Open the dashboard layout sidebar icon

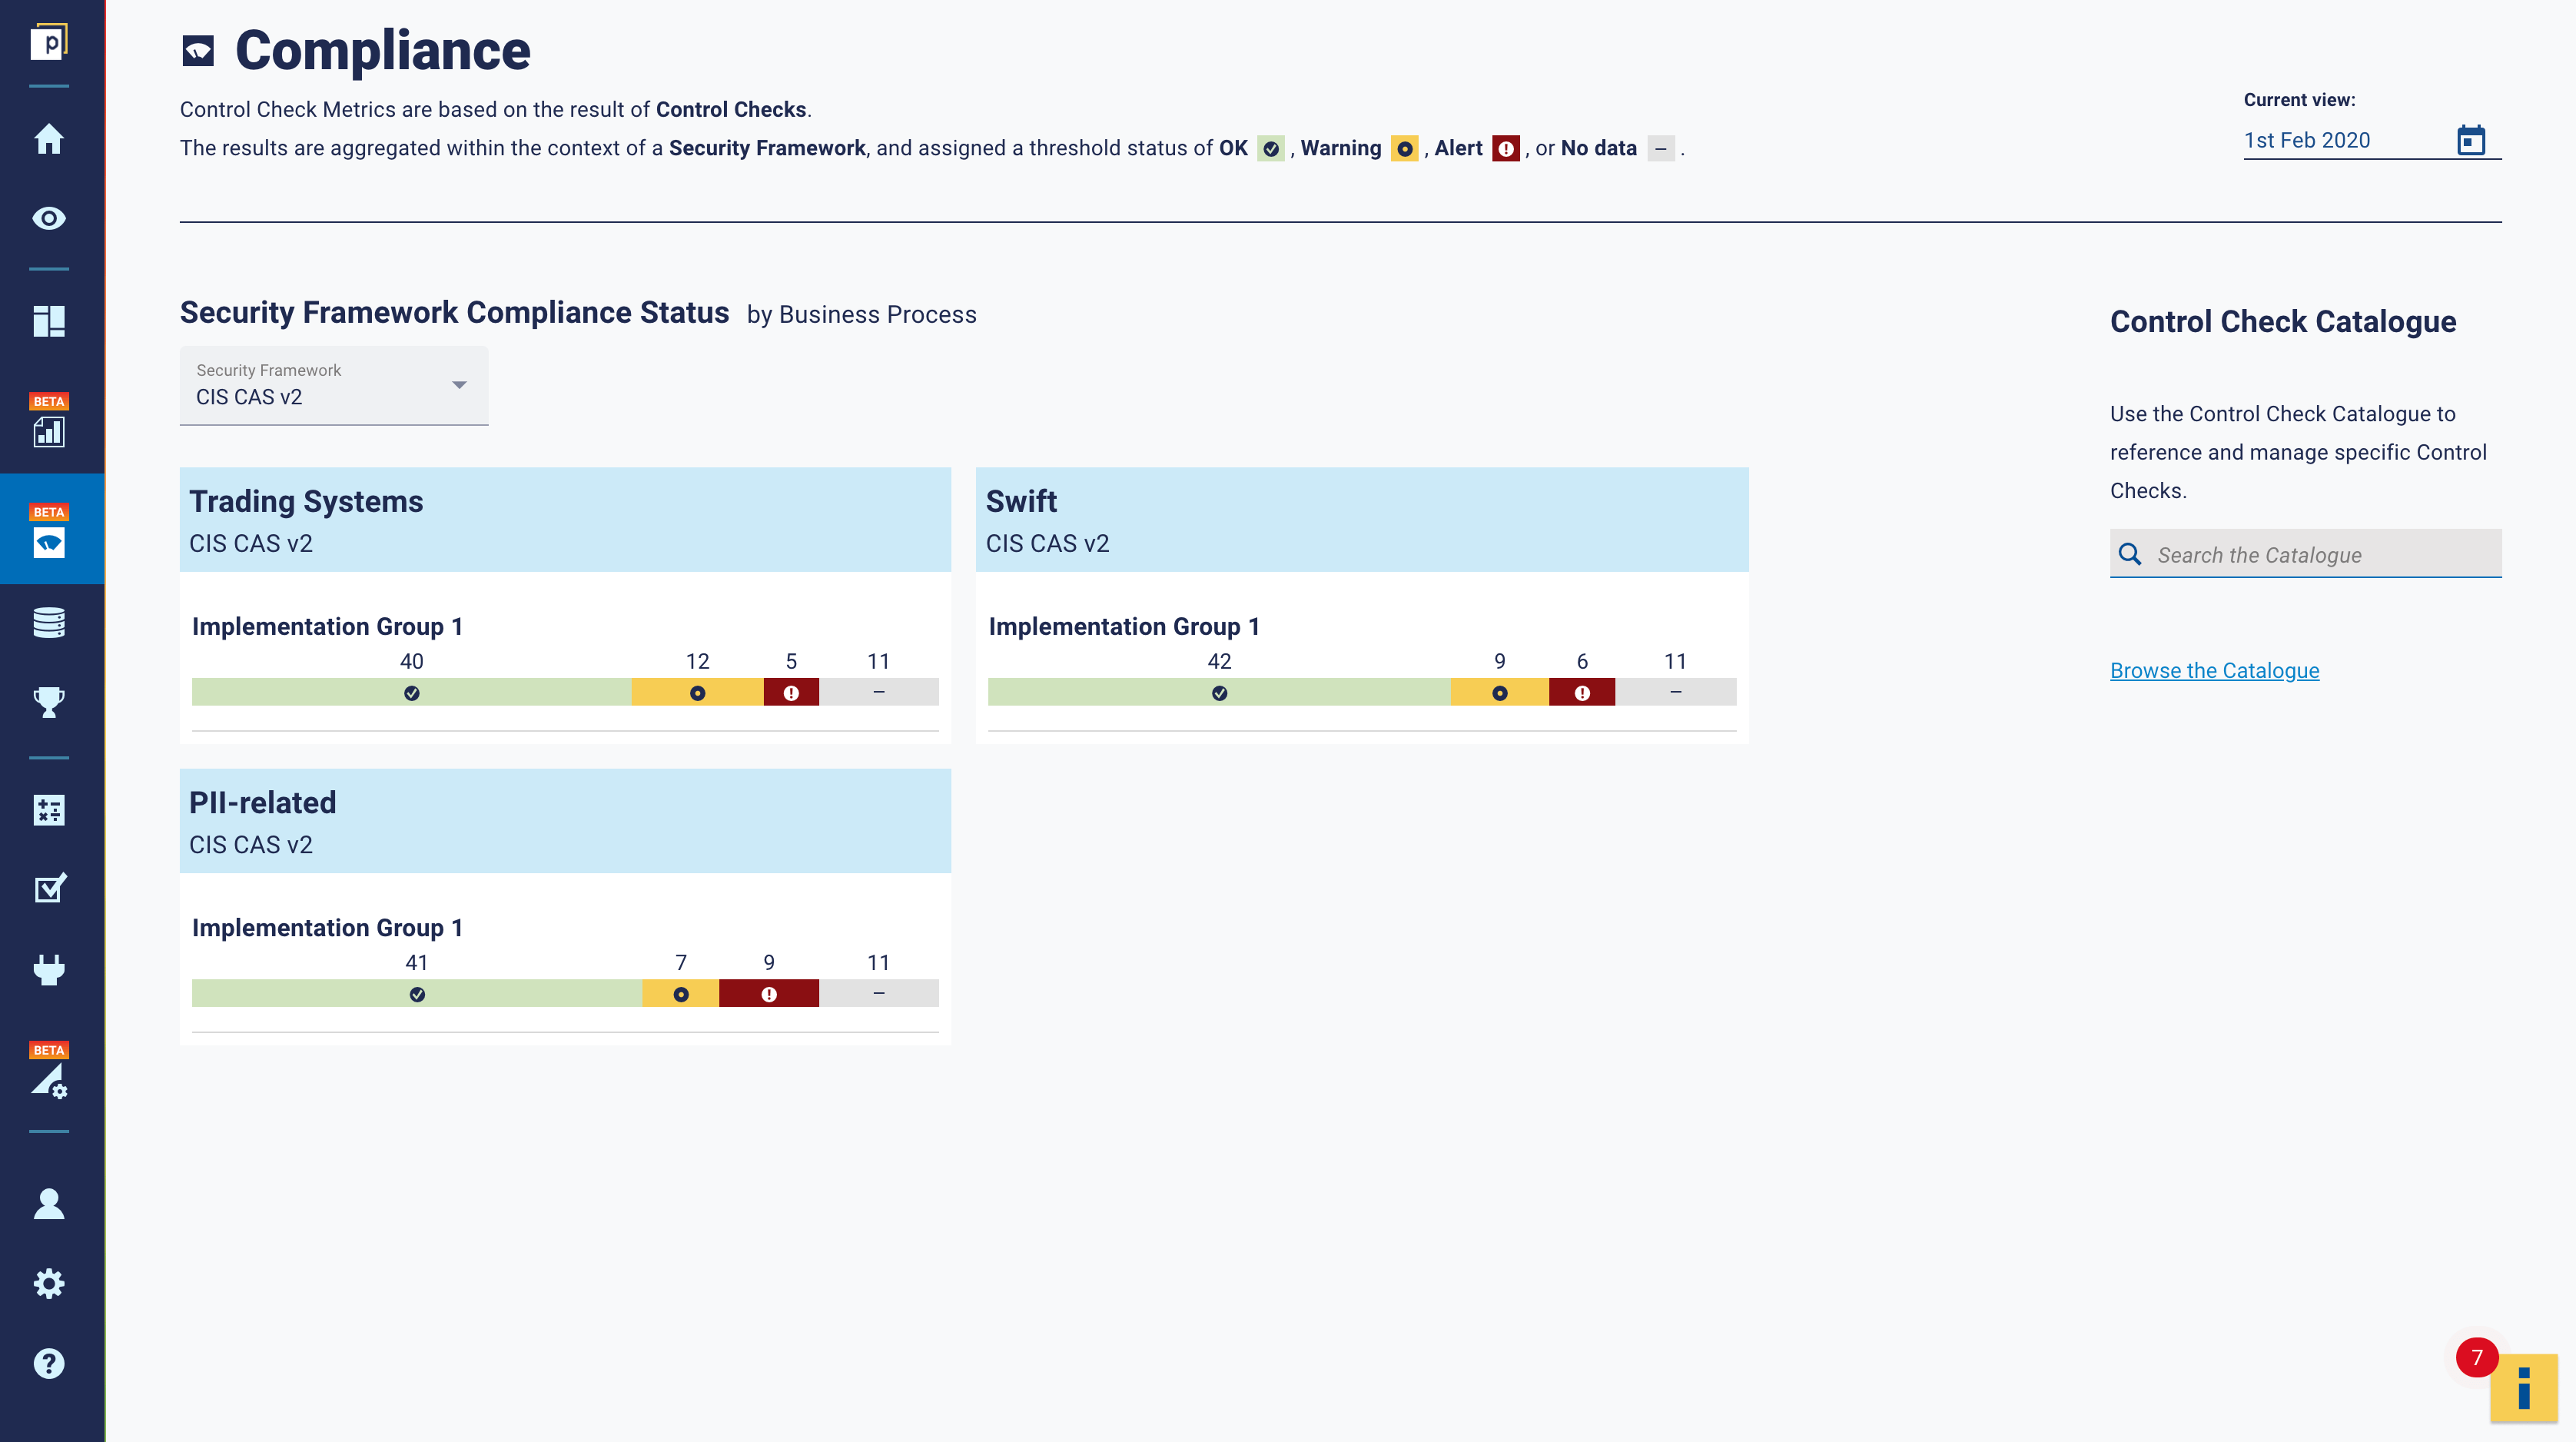[49, 321]
